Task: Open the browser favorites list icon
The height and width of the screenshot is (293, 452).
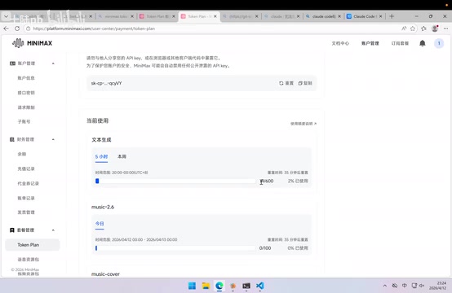Action: point(423,28)
